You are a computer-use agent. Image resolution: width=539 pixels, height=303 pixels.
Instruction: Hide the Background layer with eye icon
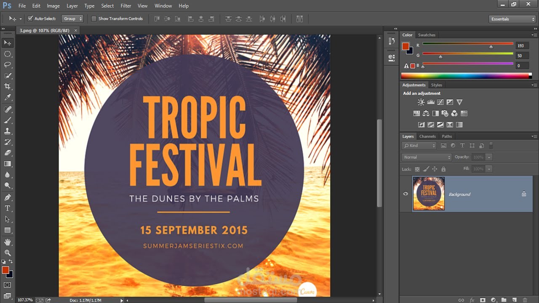(406, 194)
